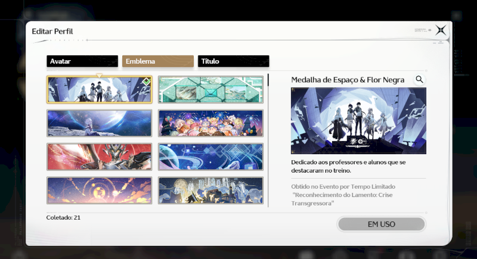Click the large emblem preview image

(358, 121)
